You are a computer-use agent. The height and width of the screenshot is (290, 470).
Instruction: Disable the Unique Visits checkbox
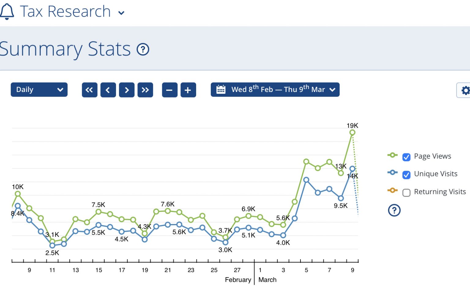pos(406,175)
